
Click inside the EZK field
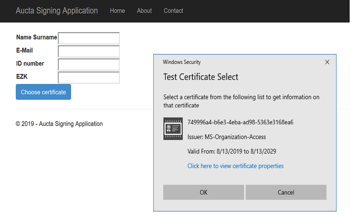pyautogui.click(x=88, y=77)
